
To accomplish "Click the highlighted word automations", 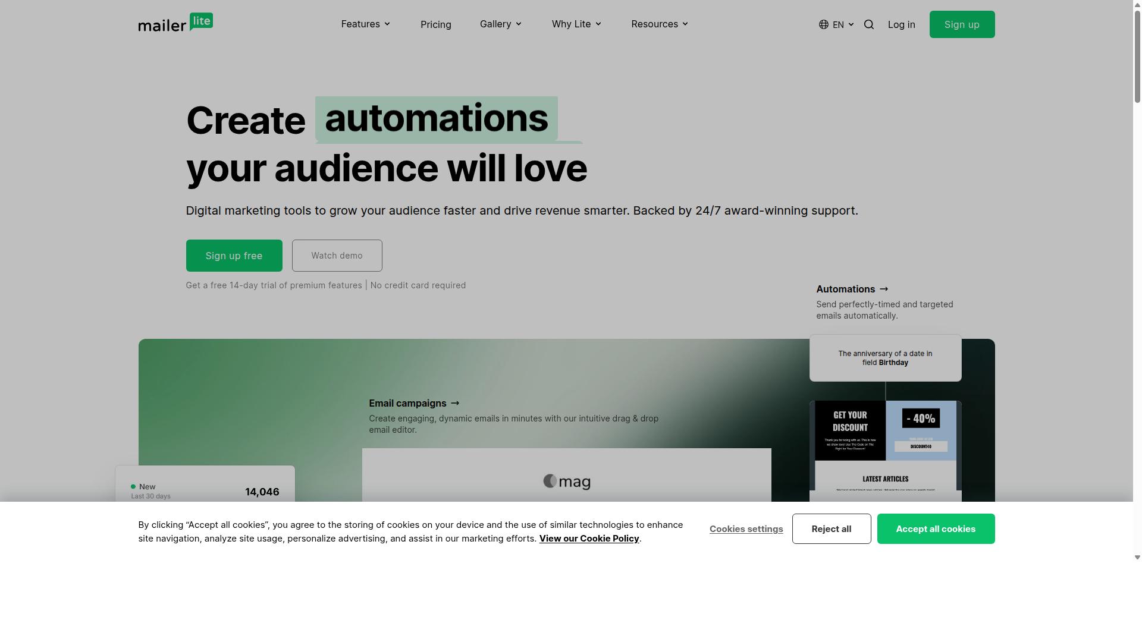I will pyautogui.click(x=436, y=118).
